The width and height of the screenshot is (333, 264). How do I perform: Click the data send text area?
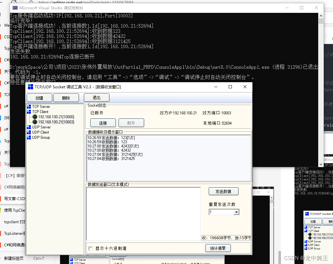point(144,214)
